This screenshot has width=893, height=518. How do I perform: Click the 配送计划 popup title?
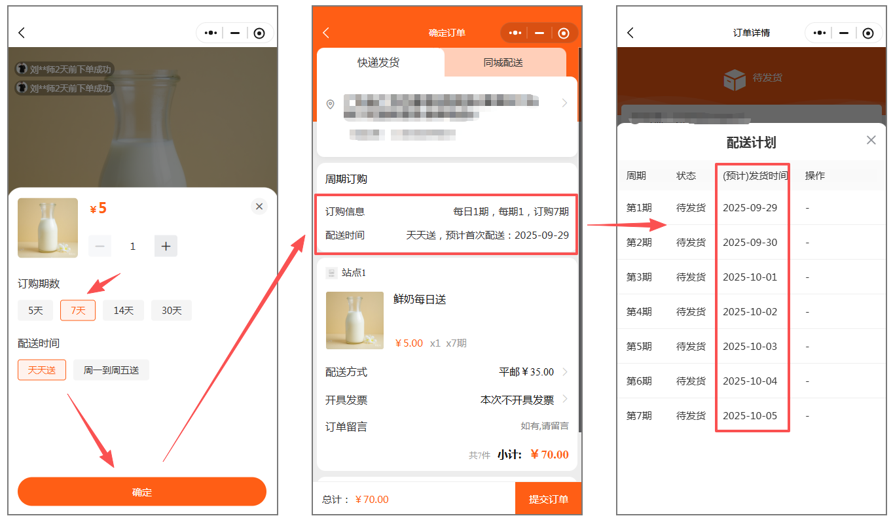[752, 143]
